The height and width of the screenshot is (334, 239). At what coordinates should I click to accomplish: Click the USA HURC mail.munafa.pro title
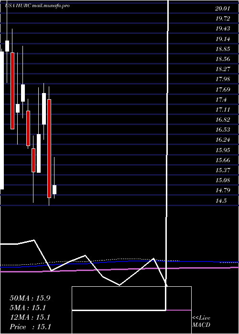37,6
